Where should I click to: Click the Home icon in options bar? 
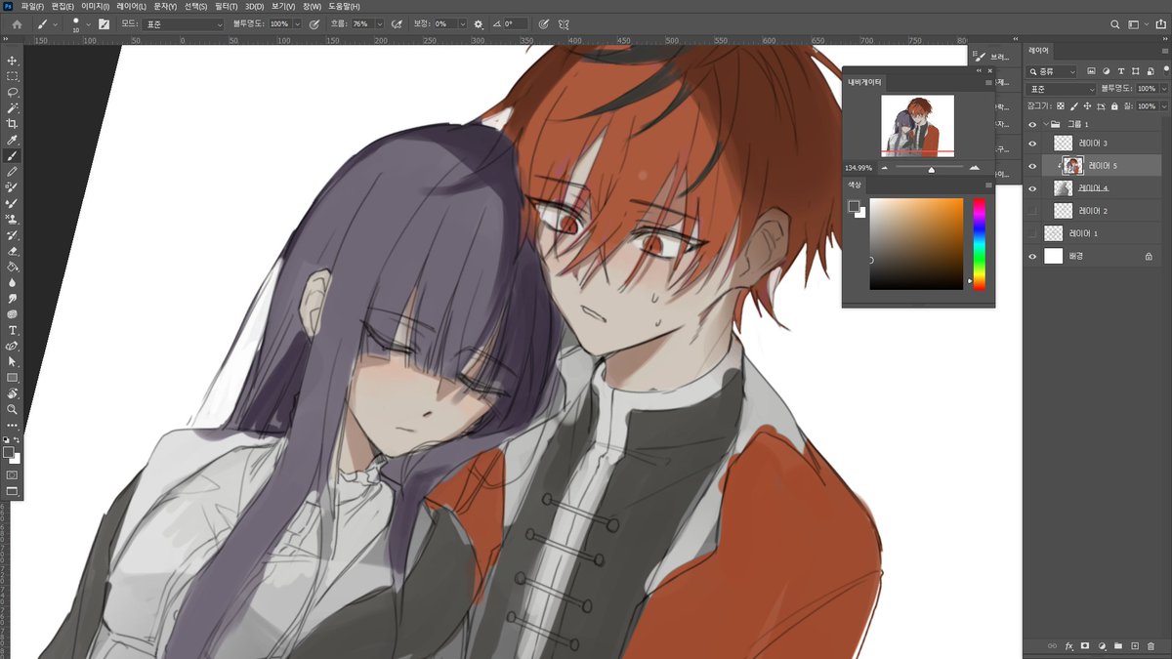point(17,23)
